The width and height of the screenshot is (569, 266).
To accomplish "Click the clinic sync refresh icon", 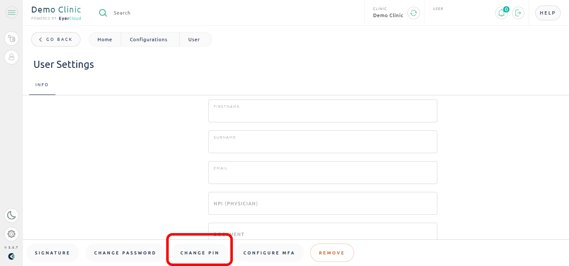I will coord(413,13).
